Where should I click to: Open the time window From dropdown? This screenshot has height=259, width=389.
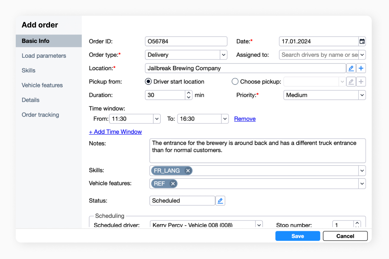[157, 119]
